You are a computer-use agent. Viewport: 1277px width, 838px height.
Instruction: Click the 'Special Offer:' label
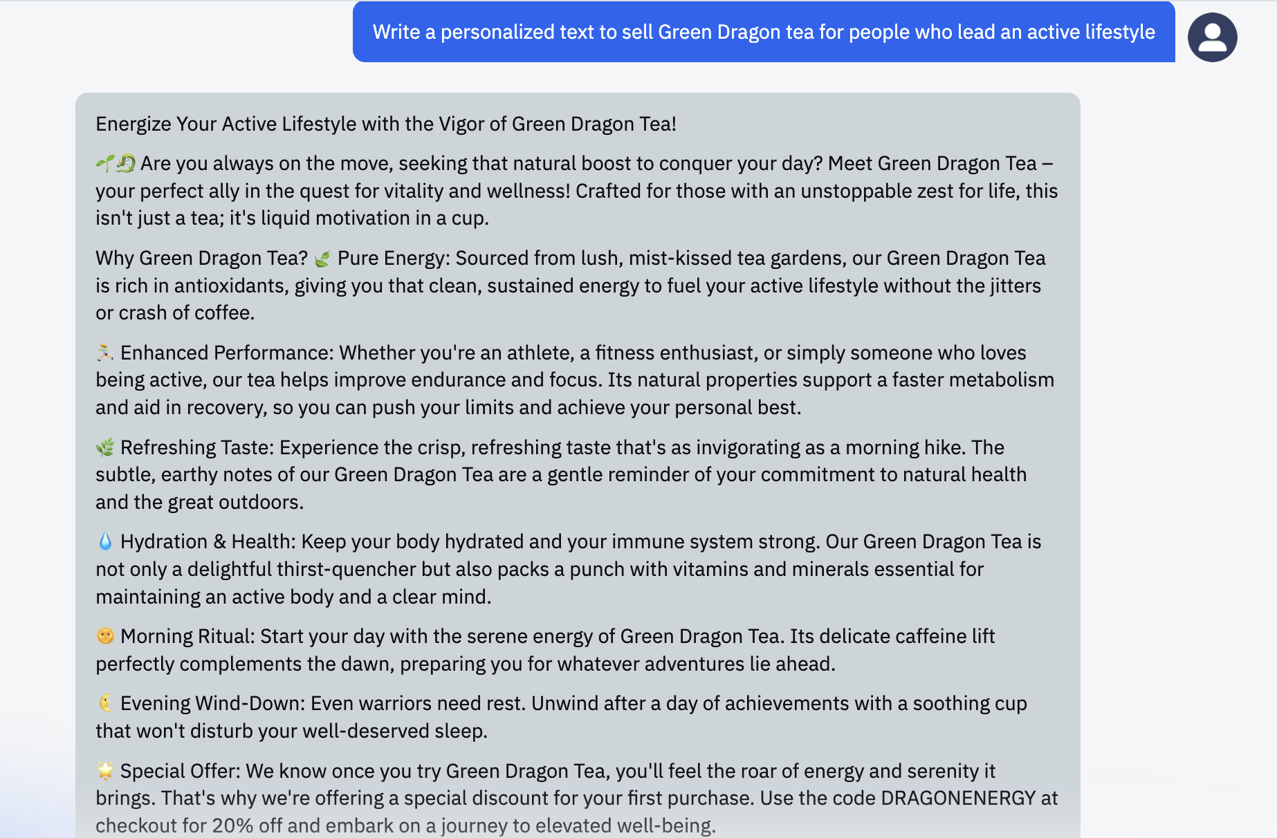pyautogui.click(x=181, y=771)
